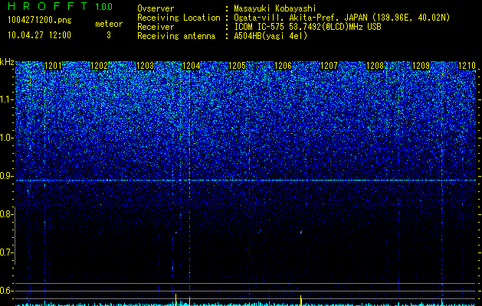Click the Receiving Location value text

click(342, 18)
